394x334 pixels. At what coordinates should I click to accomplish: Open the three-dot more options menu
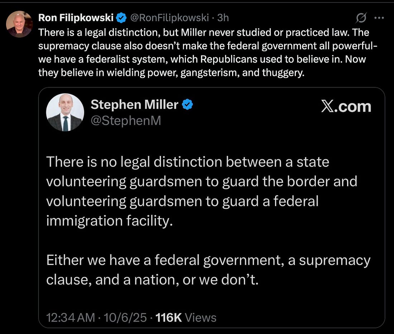point(379,18)
